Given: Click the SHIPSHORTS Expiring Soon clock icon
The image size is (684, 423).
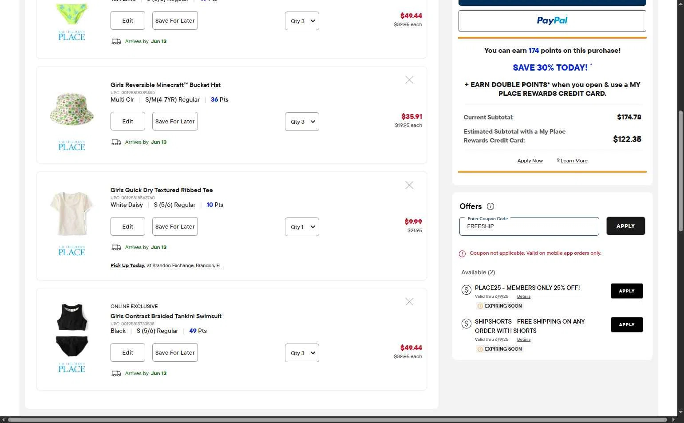Looking at the screenshot, I should [x=480, y=349].
